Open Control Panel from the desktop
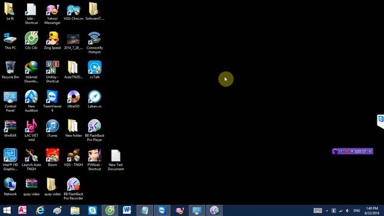Image resolution: width=384 pixels, height=216 pixels. (x=10, y=101)
